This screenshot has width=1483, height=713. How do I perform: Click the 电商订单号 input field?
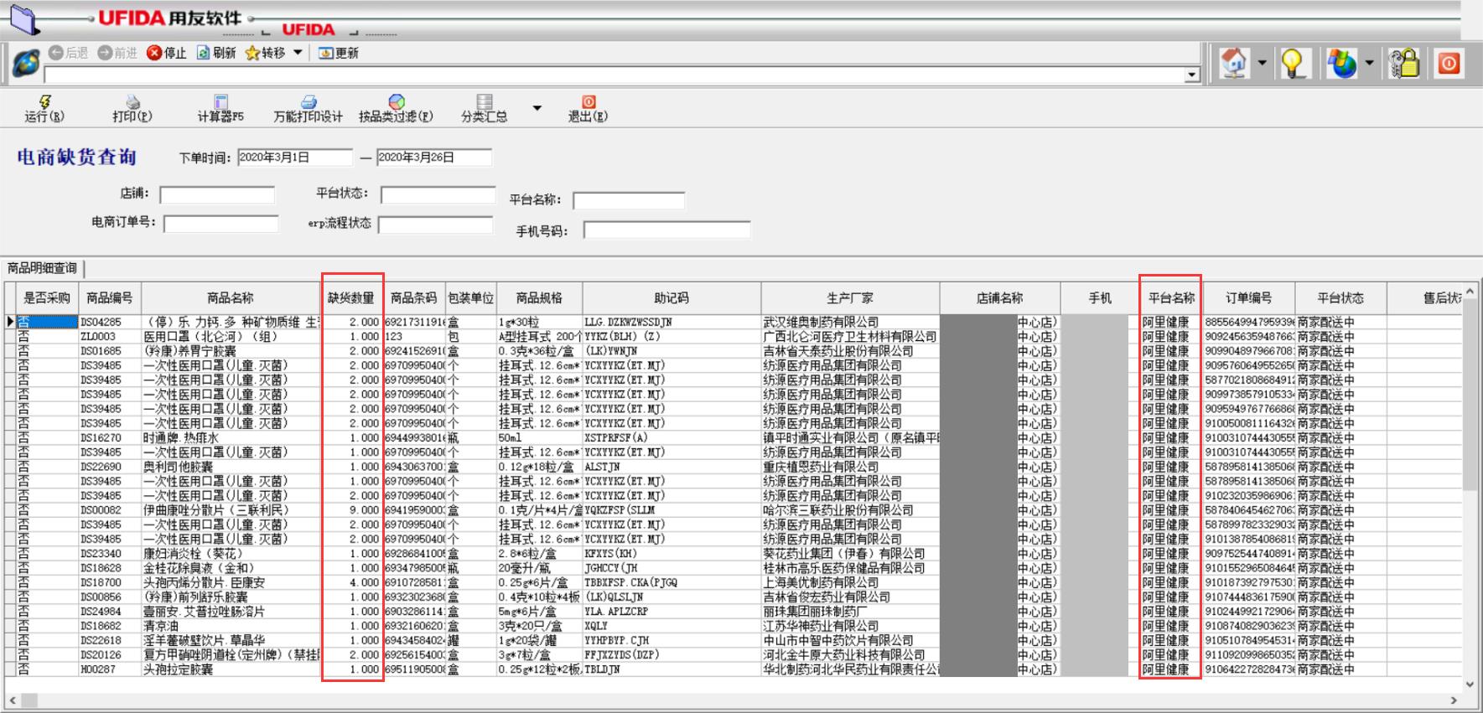coord(221,224)
